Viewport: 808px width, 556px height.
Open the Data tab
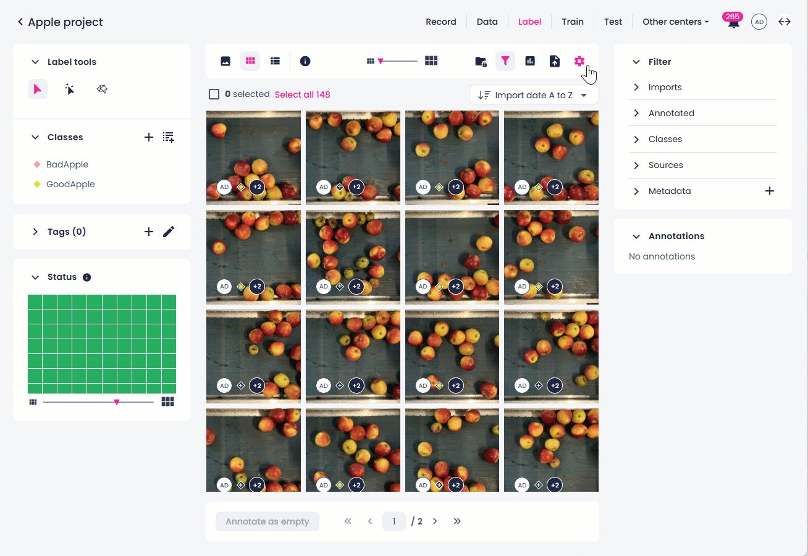487,22
